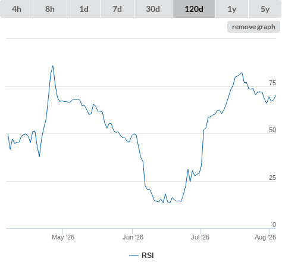Switch to the 4h time range
The width and height of the screenshot is (282, 271).
(17, 9)
